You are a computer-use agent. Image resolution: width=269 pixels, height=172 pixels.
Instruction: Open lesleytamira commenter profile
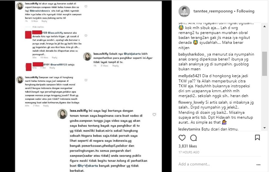coord(189,129)
